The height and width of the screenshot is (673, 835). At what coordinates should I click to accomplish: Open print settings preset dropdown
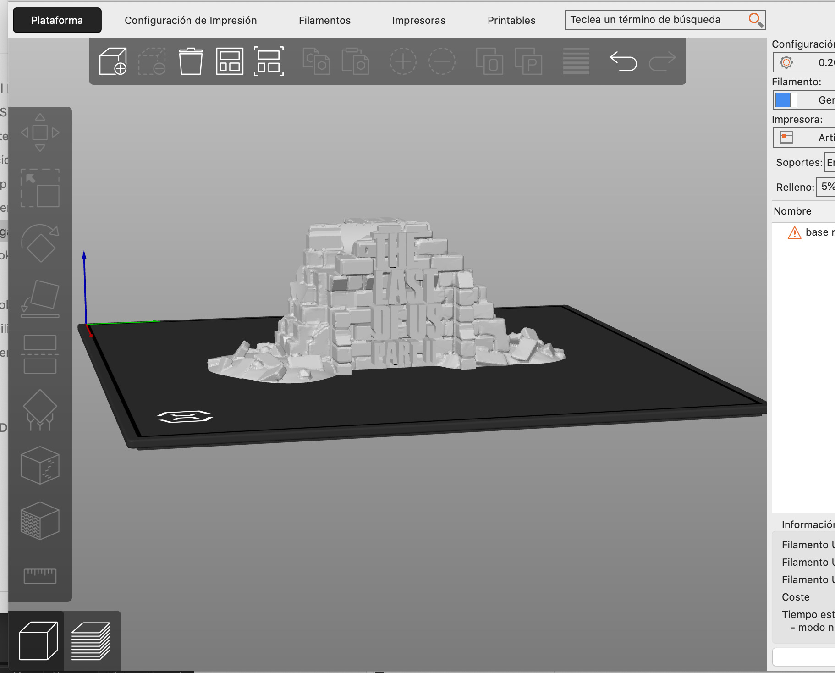[804, 62]
